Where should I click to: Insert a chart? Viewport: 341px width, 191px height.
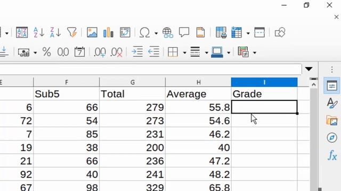tap(108, 32)
